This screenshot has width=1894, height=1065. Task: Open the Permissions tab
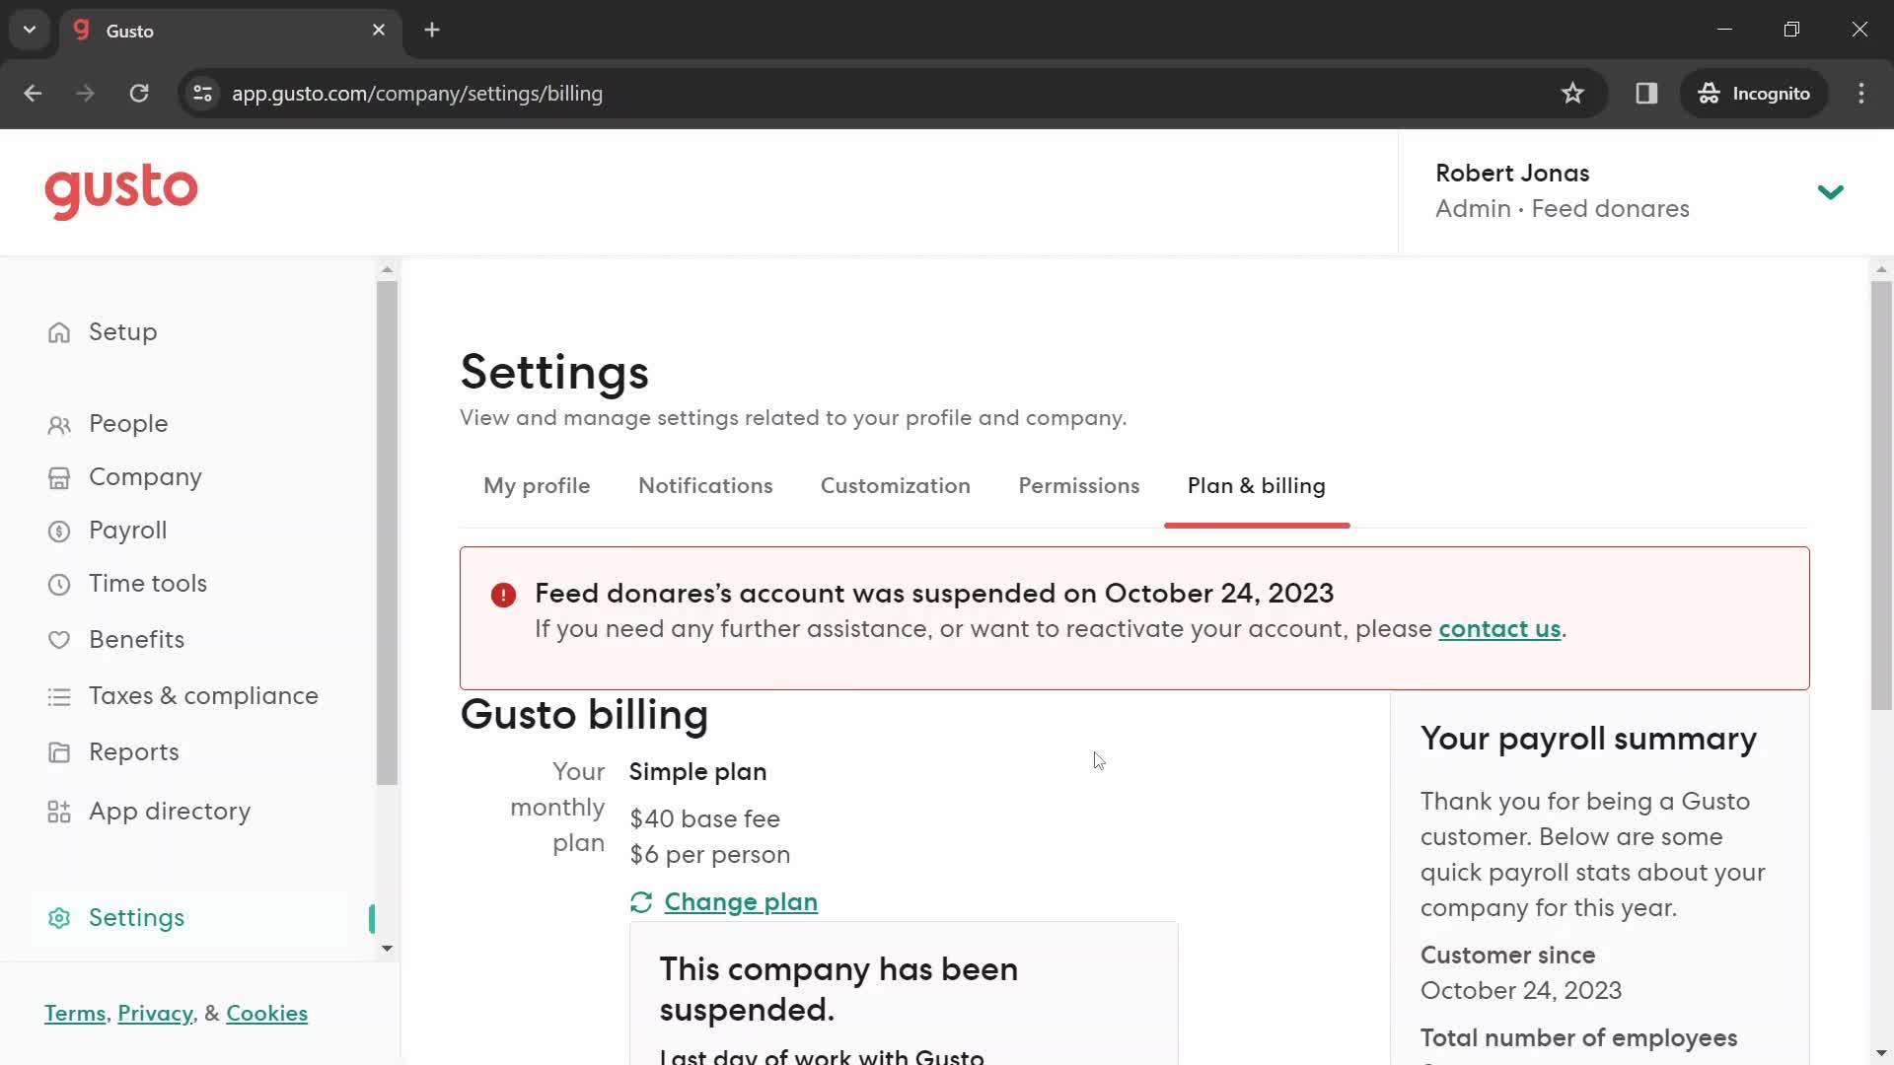[1078, 485]
